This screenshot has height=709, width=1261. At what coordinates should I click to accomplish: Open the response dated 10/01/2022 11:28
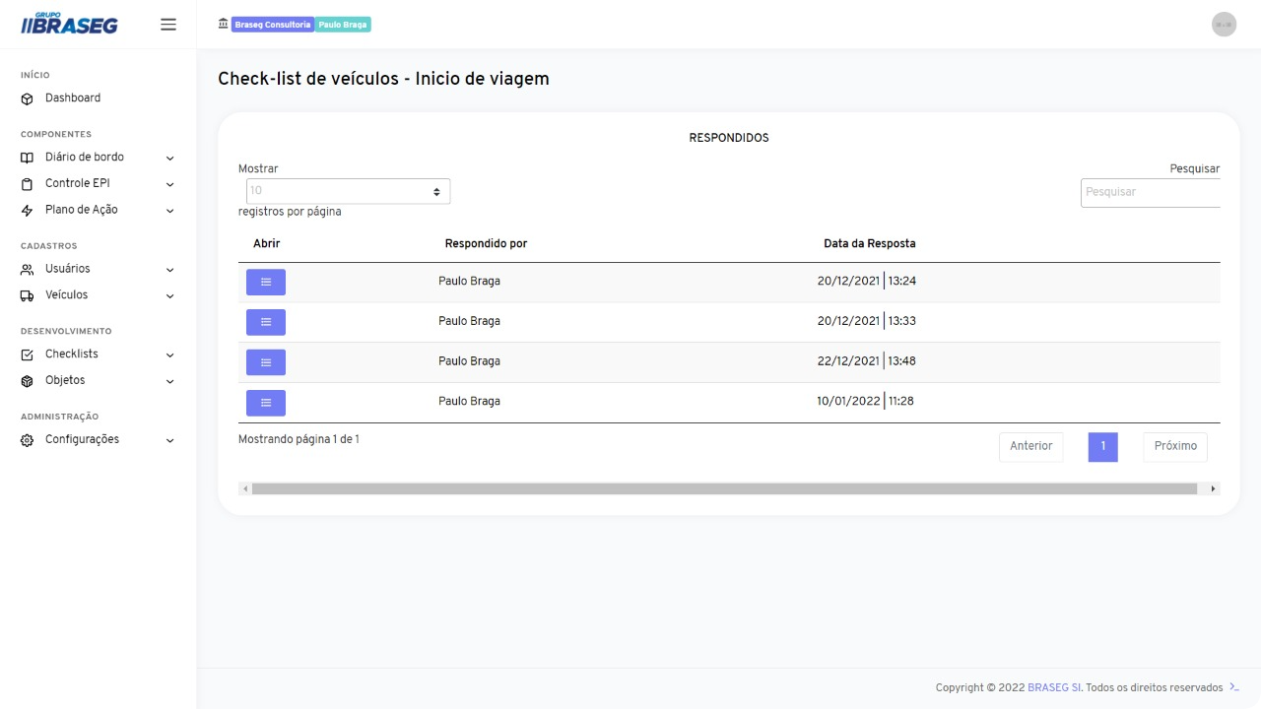tap(265, 403)
